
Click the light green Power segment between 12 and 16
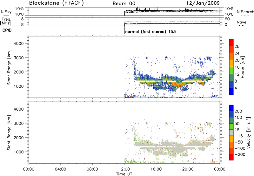(231, 70)
